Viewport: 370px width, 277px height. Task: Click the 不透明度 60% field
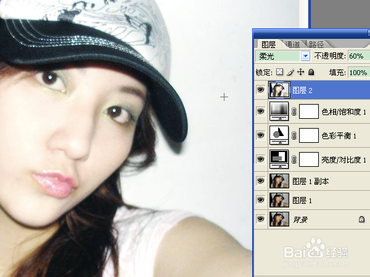359,56
